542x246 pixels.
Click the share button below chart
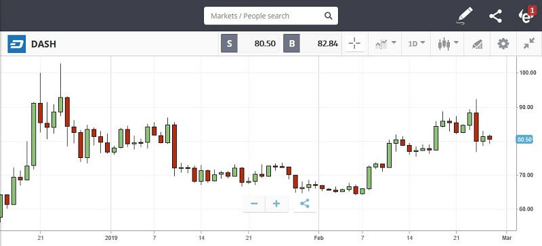click(304, 203)
